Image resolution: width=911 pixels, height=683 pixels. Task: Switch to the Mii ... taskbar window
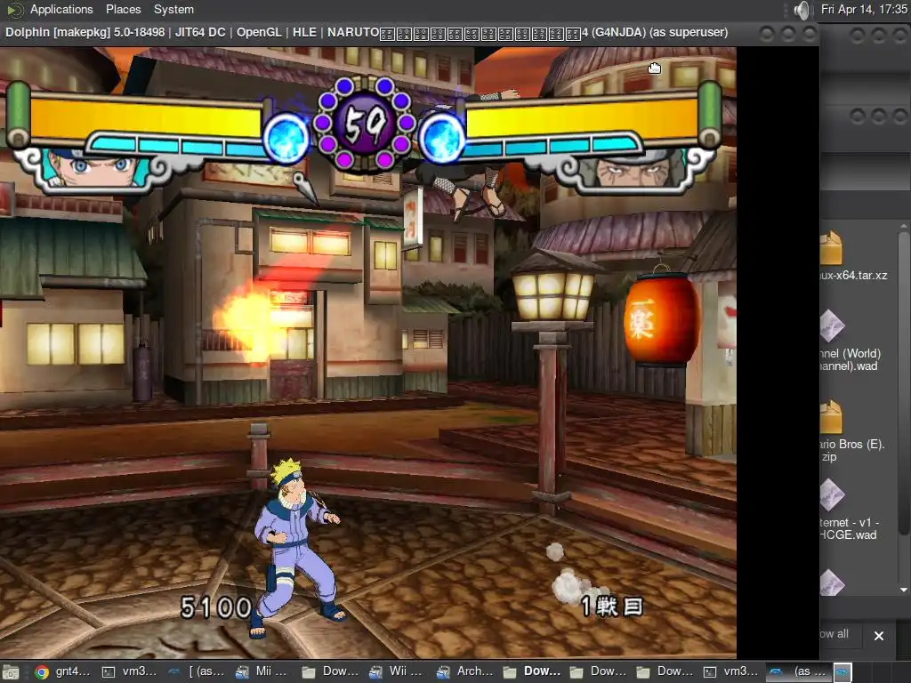coord(262,671)
